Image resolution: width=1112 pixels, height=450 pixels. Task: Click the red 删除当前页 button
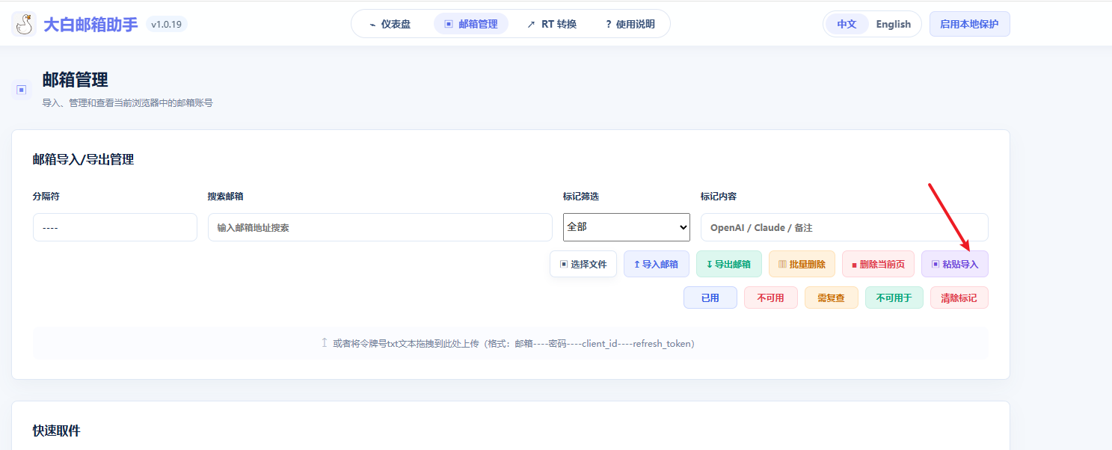pyautogui.click(x=878, y=264)
